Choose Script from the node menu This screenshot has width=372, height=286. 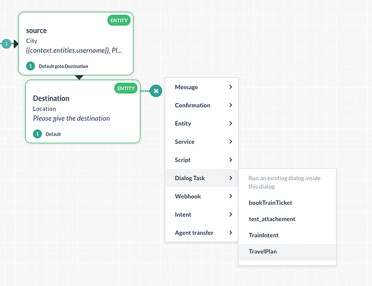click(x=183, y=160)
